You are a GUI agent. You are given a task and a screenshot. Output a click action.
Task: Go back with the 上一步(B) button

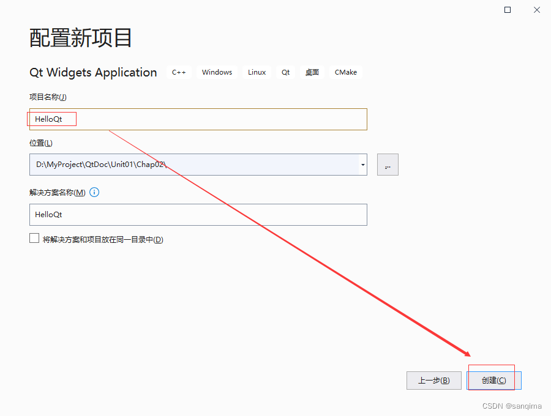click(x=433, y=381)
